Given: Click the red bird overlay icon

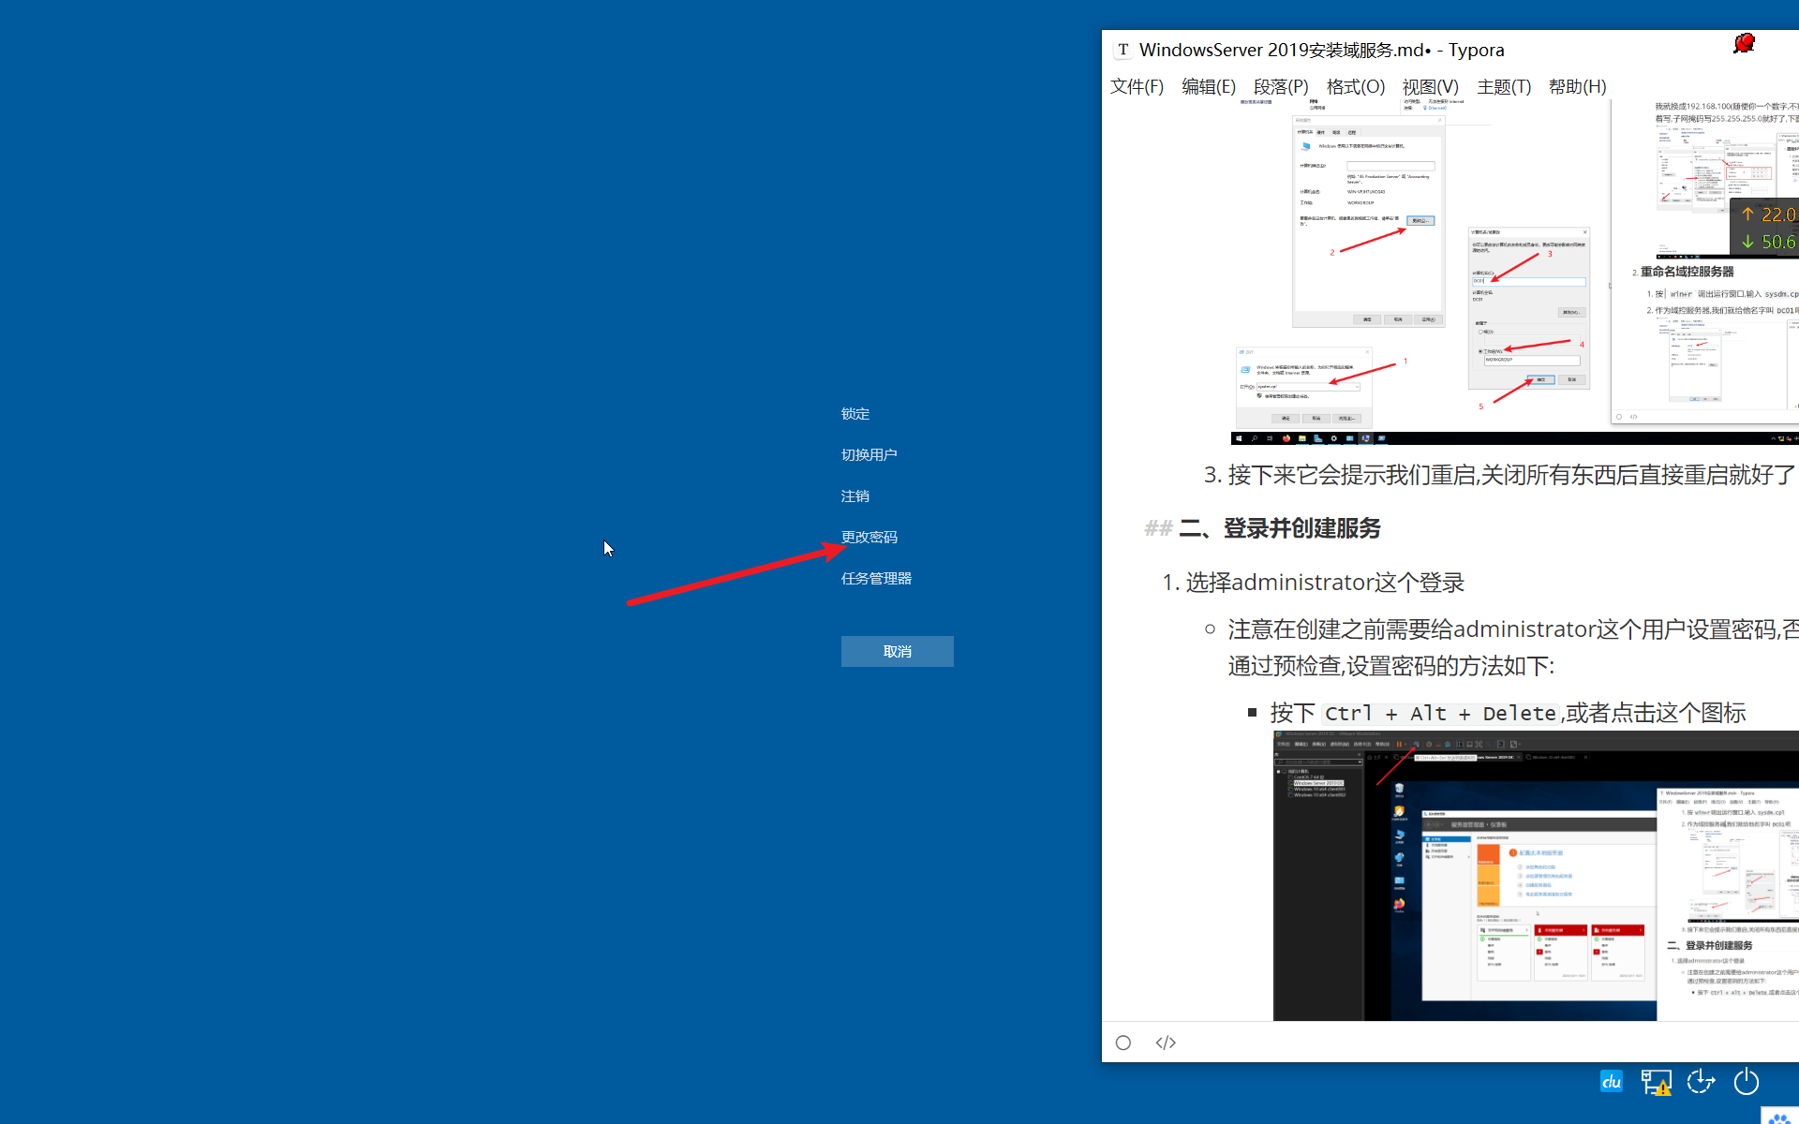Looking at the screenshot, I should [1744, 43].
